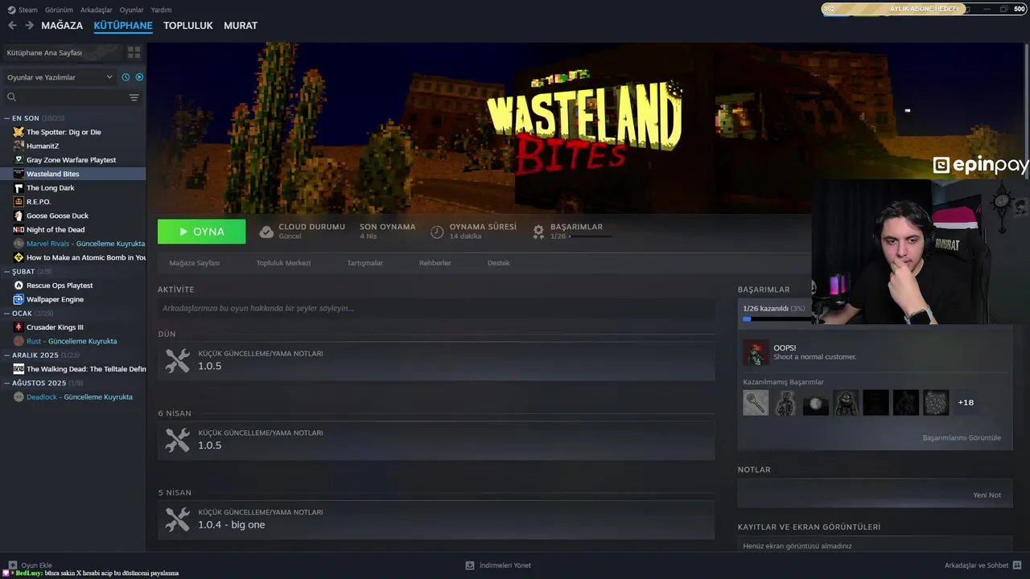The width and height of the screenshot is (1030, 579).
Task: Select the HumanitZ game icon
Action: pyautogui.click(x=19, y=146)
